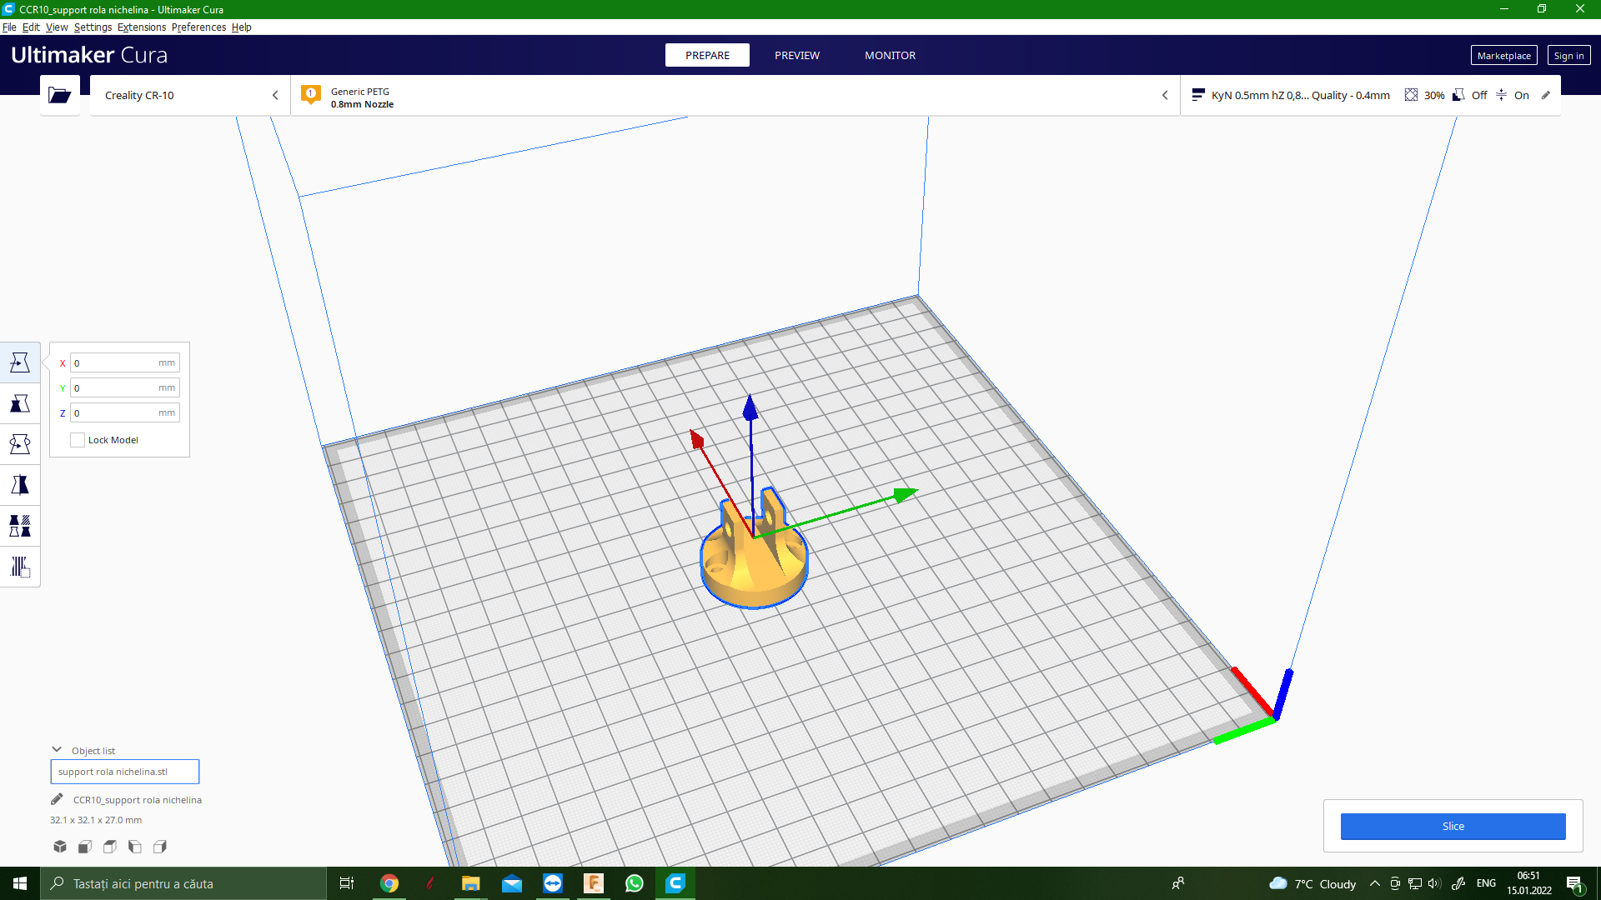Image resolution: width=1601 pixels, height=900 pixels.
Task: Open the Marketplace
Action: click(1503, 56)
